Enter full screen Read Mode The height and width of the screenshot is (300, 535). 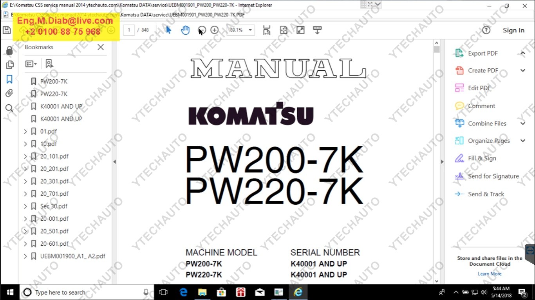coord(300,30)
